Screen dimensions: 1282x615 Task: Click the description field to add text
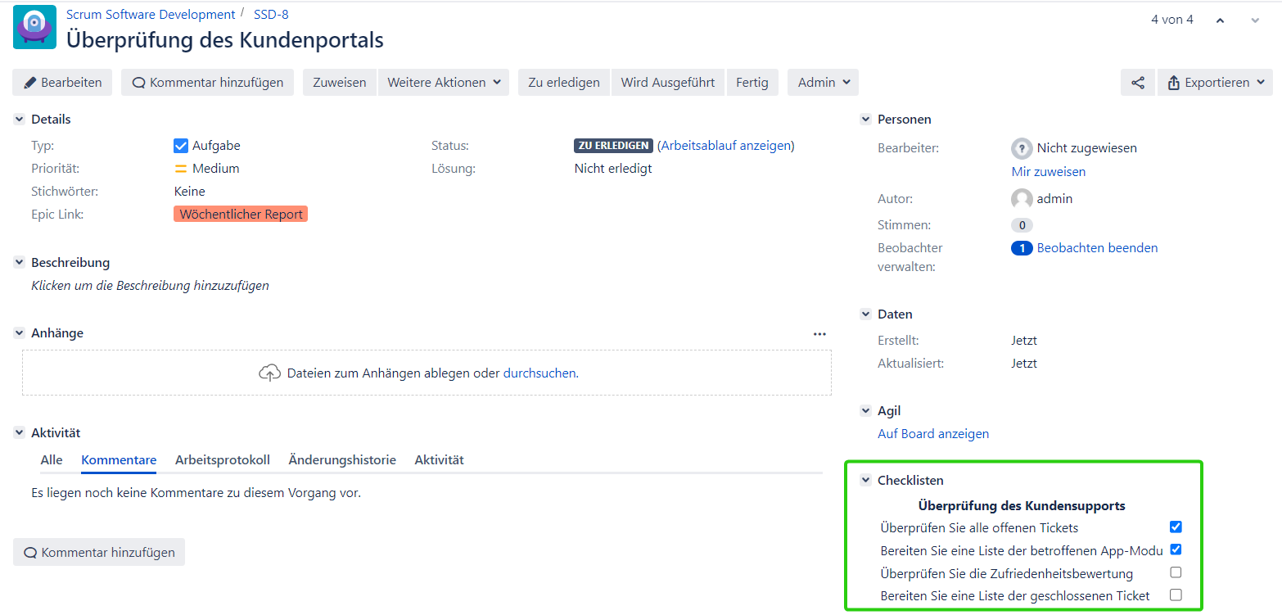tap(150, 286)
